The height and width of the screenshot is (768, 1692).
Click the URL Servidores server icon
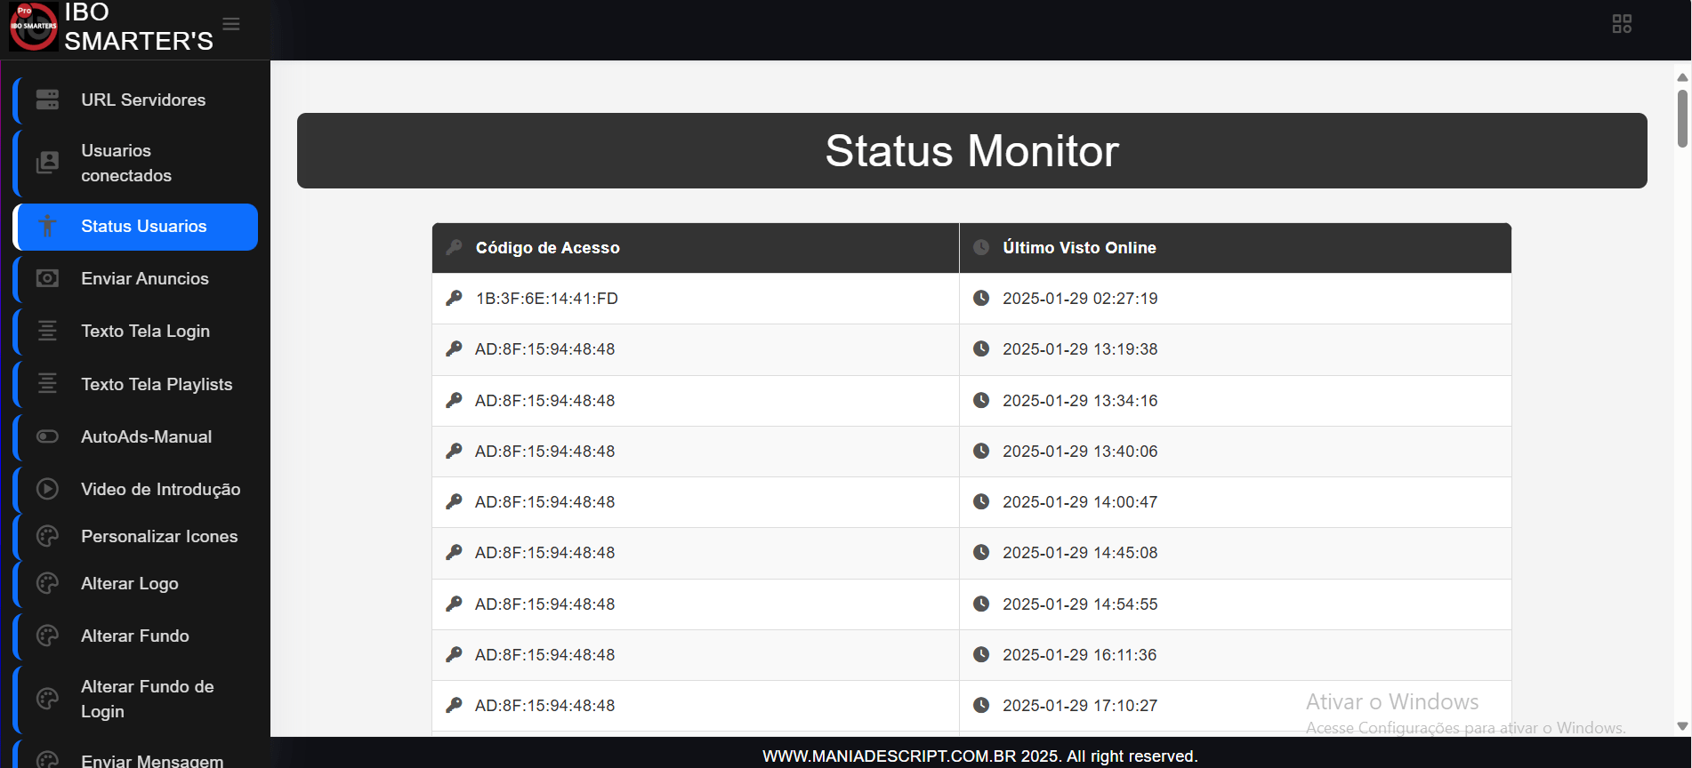coord(47,100)
